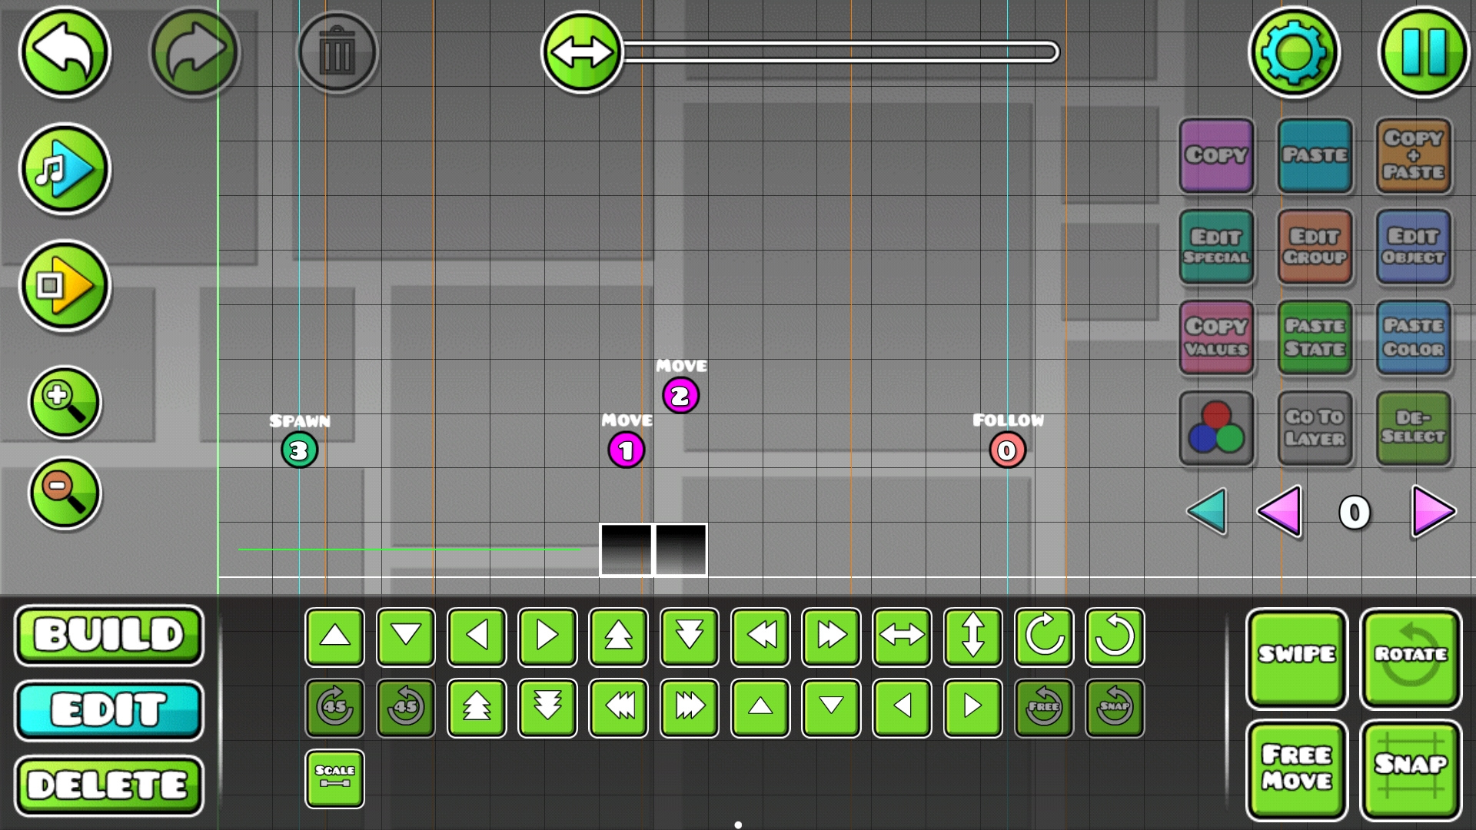Open the RGB color picker button
Screen dimensions: 1476x830
pyautogui.click(x=1216, y=428)
